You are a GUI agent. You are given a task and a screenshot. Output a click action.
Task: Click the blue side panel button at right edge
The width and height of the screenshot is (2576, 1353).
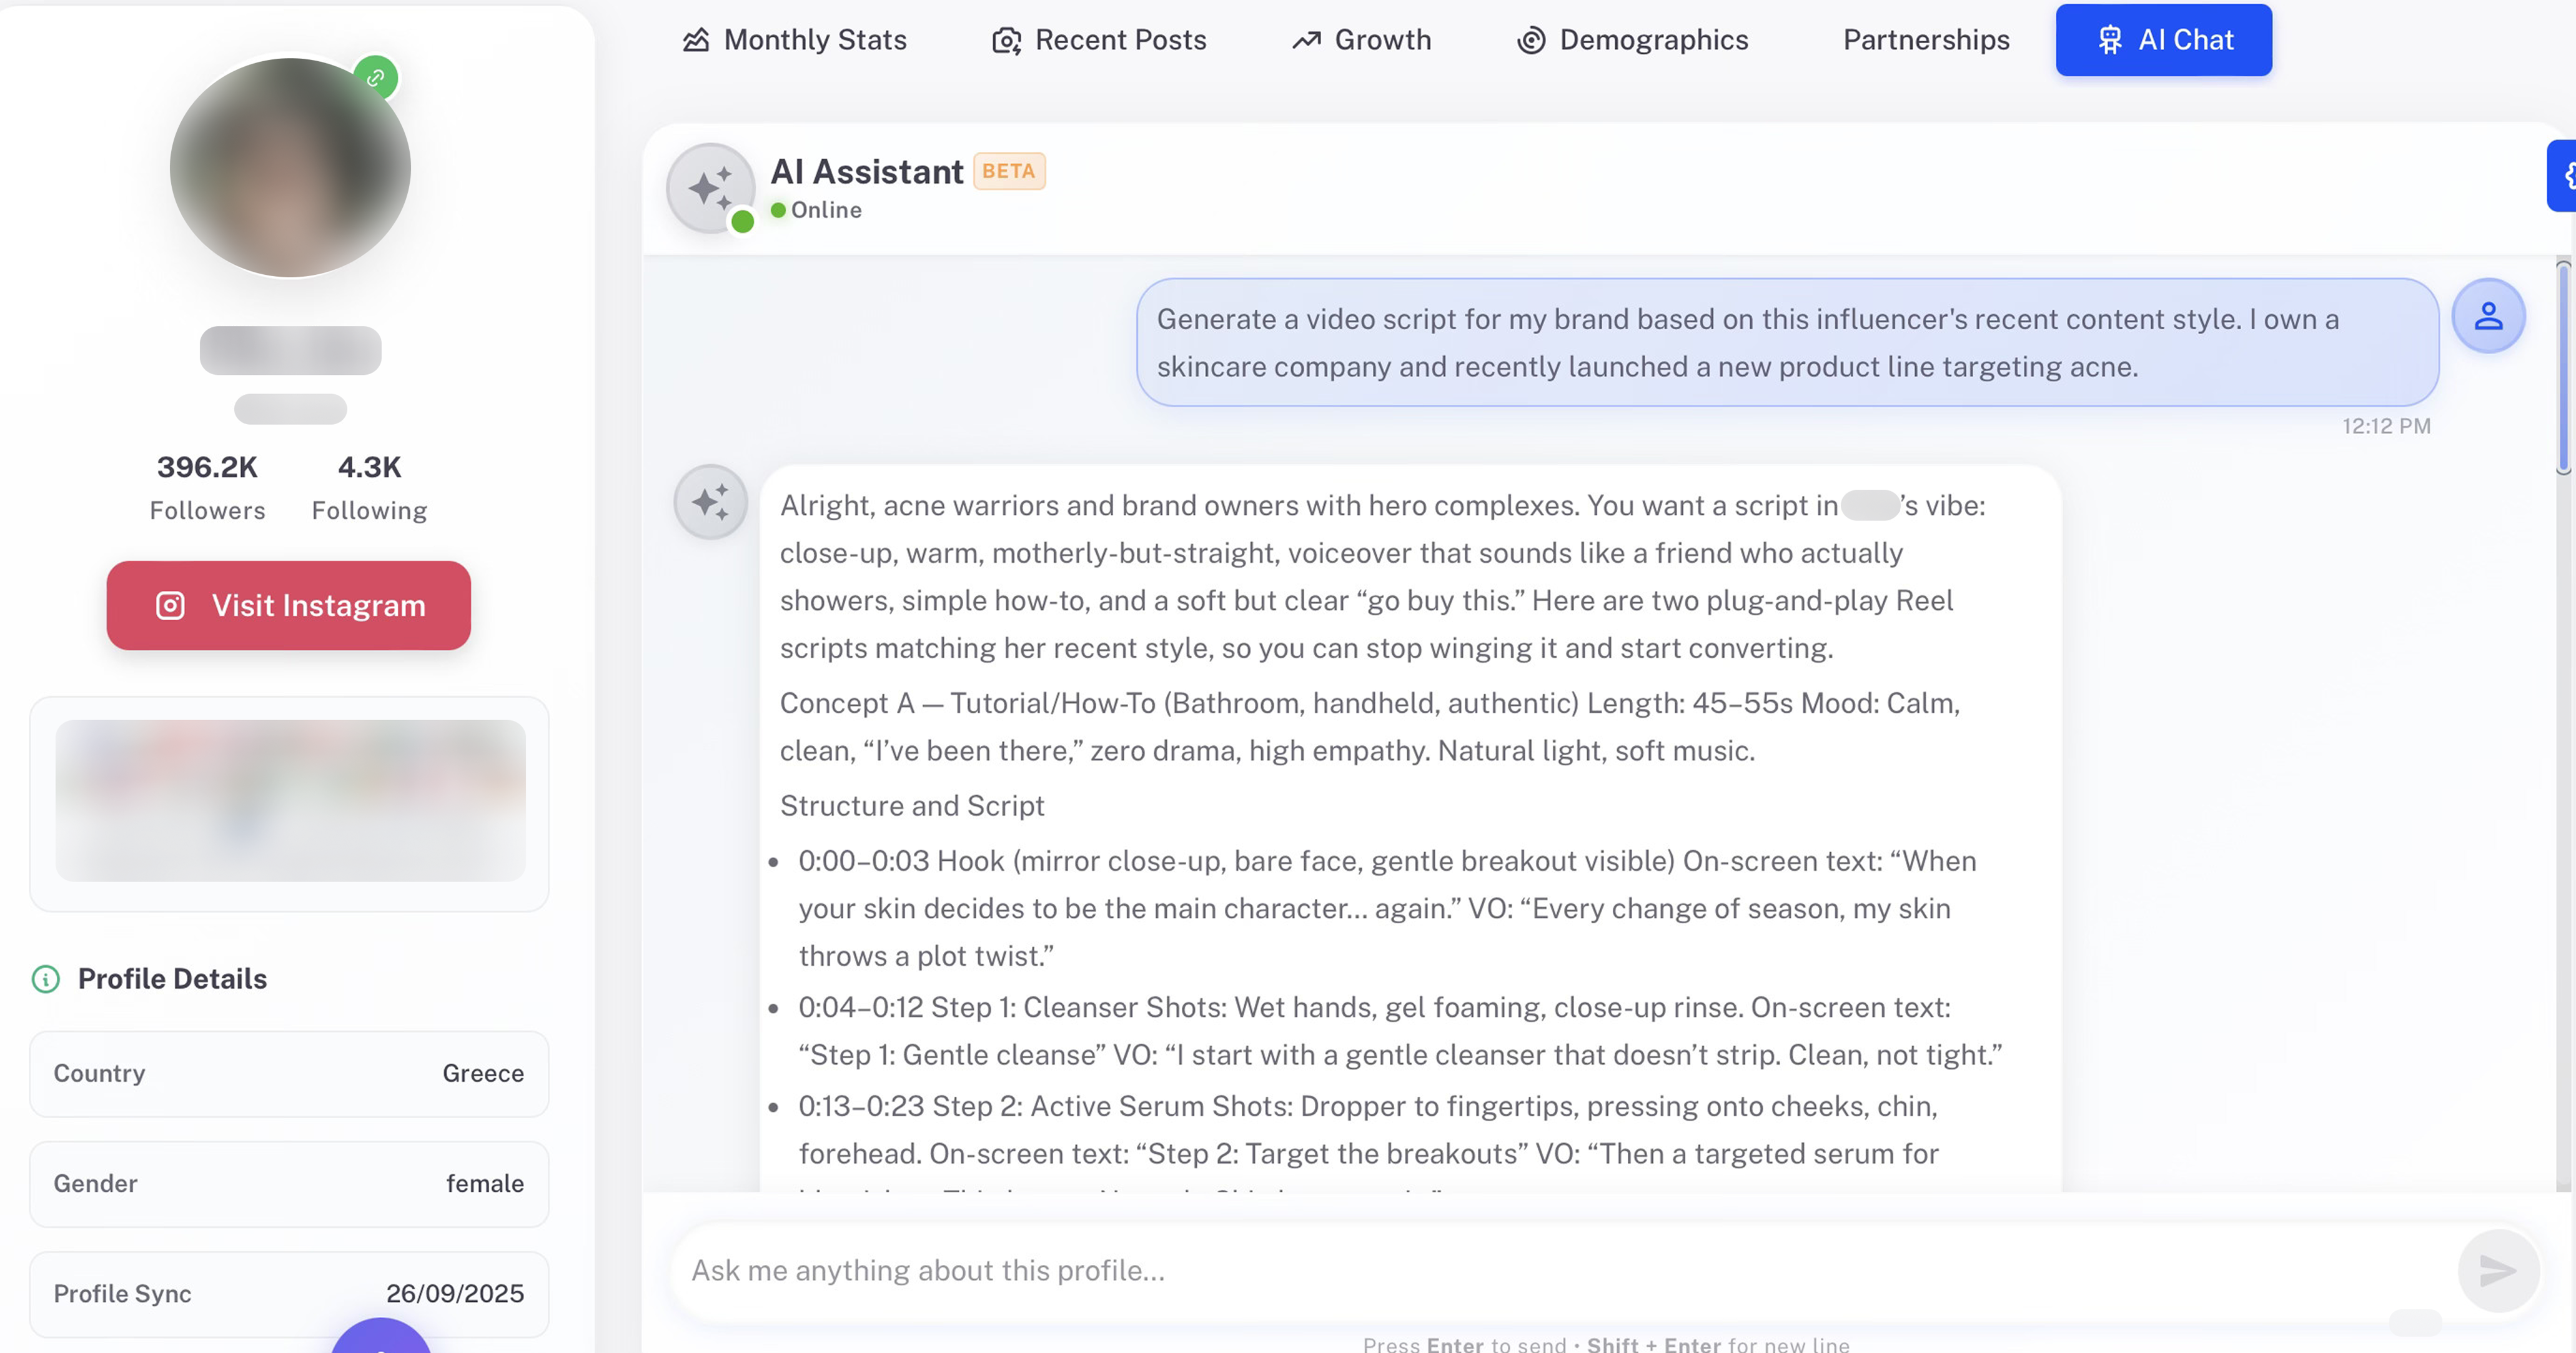pyautogui.click(x=2563, y=176)
